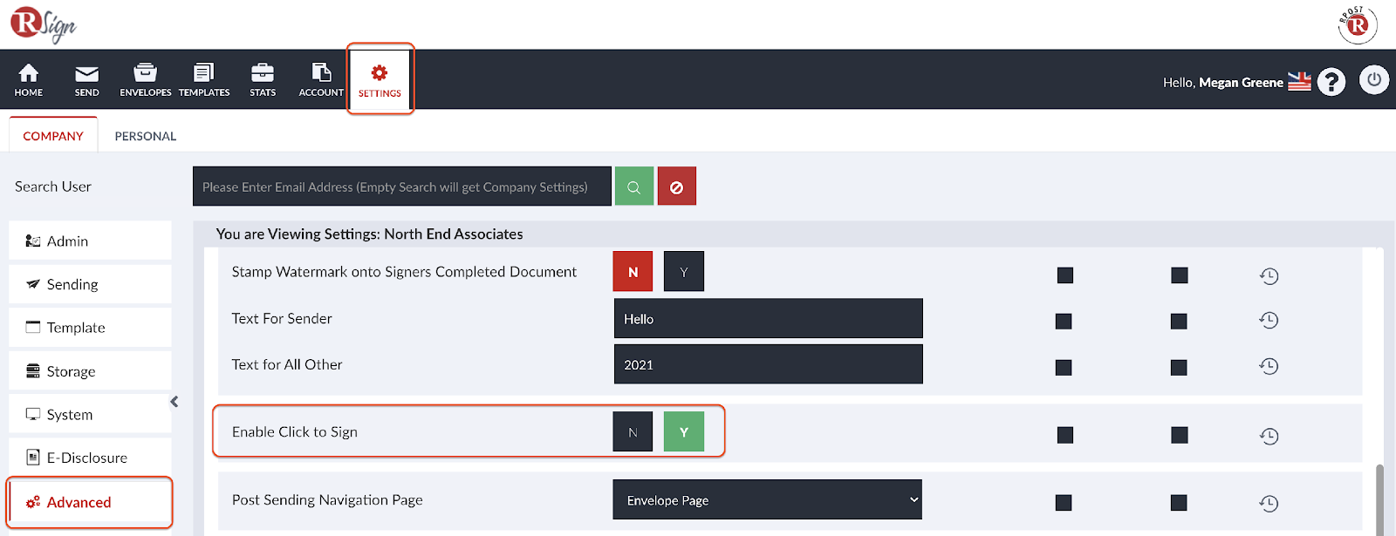Open the E-Disclosure settings section
Image resolution: width=1396 pixels, height=536 pixels.
(x=90, y=458)
